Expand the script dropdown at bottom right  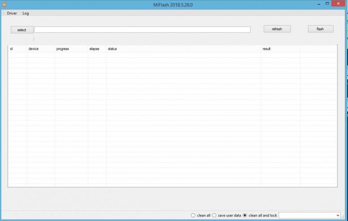click(337, 216)
